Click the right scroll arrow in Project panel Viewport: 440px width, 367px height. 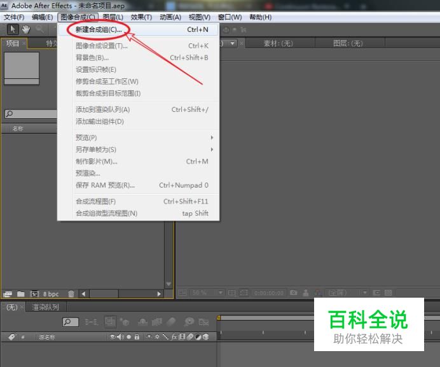click(x=159, y=294)
